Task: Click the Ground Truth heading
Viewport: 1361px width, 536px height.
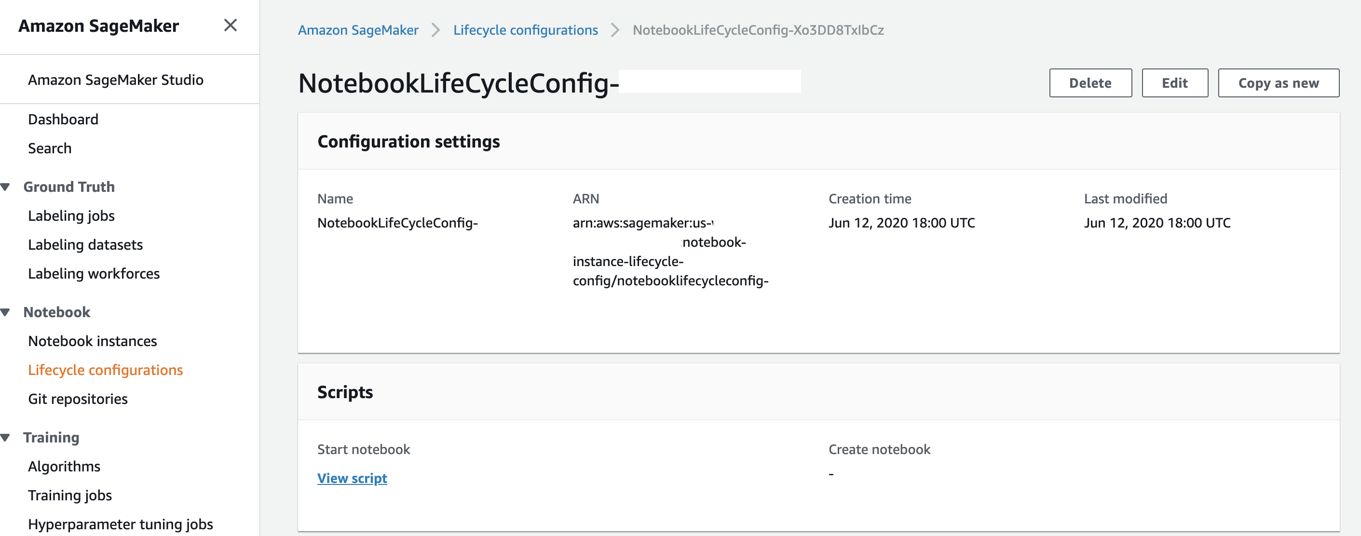Action: pyautogui.click(x=69, y=187)
